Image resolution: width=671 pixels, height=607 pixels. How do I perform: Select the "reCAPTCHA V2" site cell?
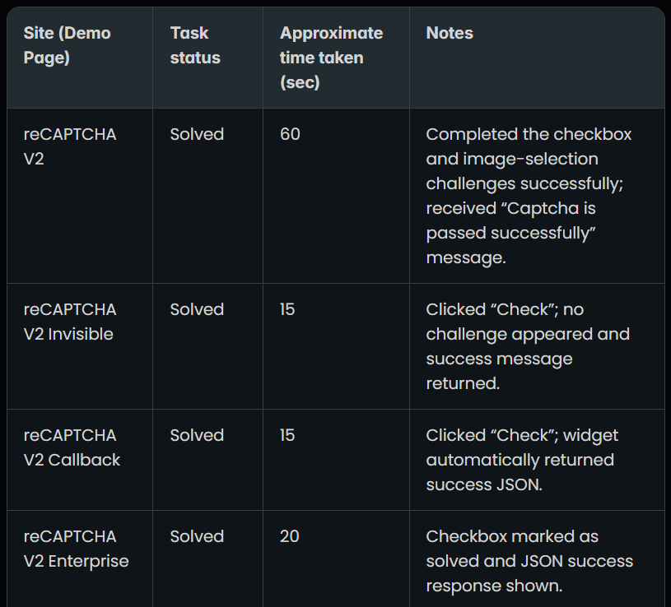click(70, 146)
